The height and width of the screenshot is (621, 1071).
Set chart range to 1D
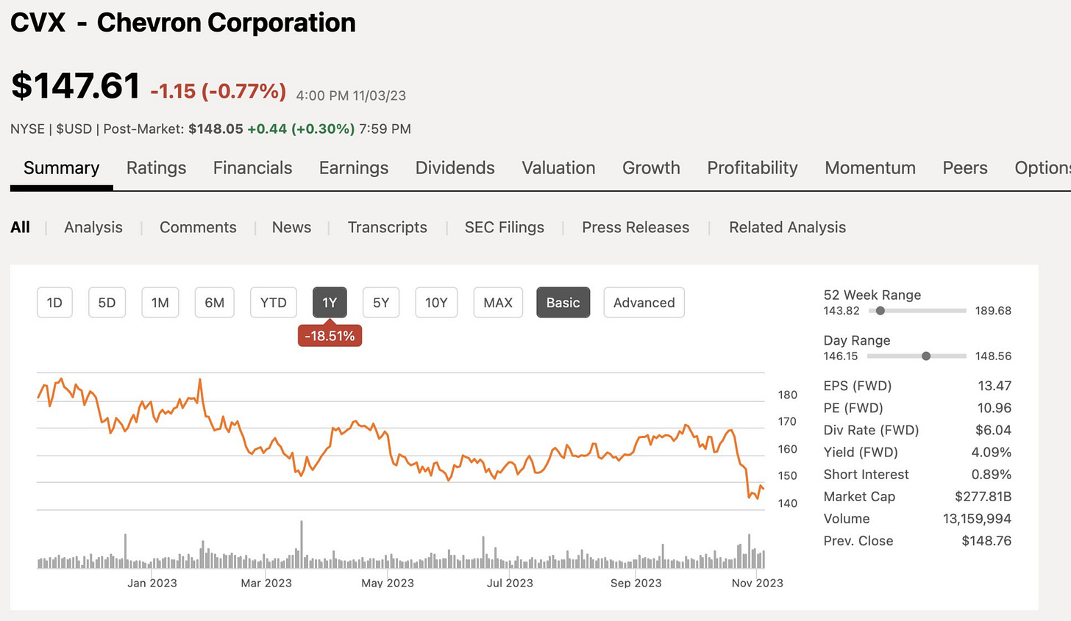54,303
